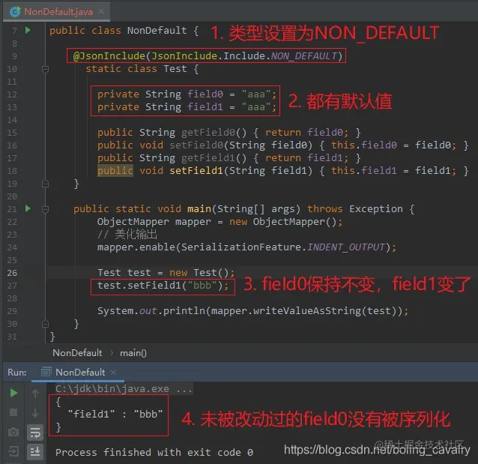Viewport: 478px width, 464px height.
Task: Click the scroll down arrow in the Run panel
Action: click(x=35, y=413)
